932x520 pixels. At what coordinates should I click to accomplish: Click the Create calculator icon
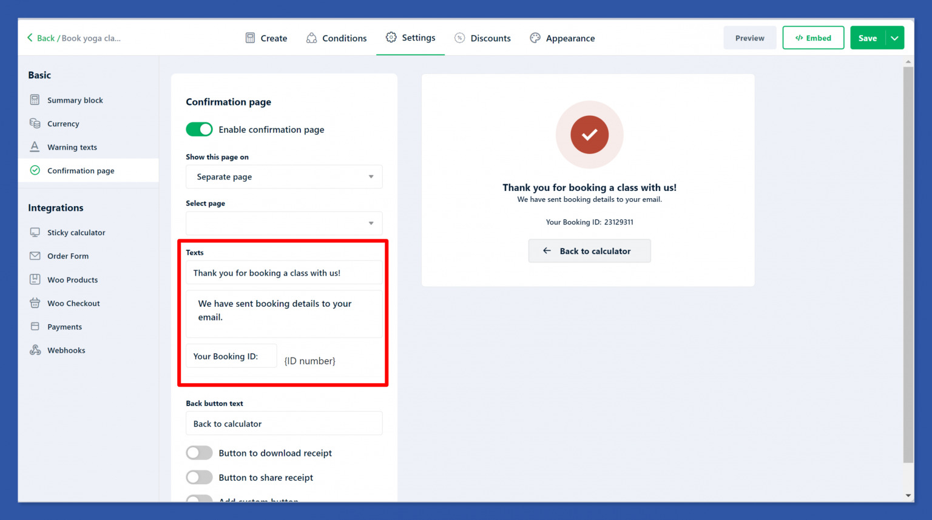250,38
